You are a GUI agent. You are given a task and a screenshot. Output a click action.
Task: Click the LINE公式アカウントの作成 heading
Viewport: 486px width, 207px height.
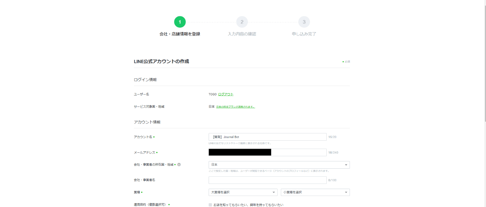click(161, 62)
